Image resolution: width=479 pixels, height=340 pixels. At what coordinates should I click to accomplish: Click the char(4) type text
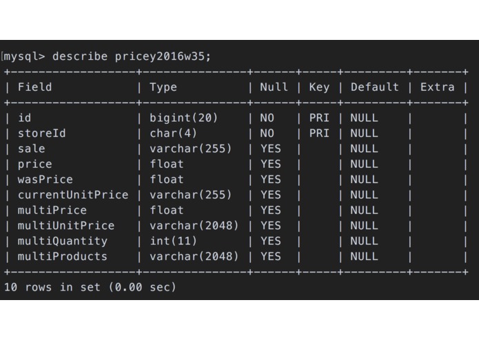point(173,134)
